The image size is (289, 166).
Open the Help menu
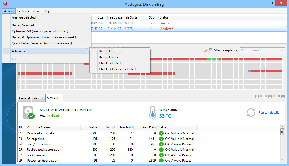[x=47, y=11]
